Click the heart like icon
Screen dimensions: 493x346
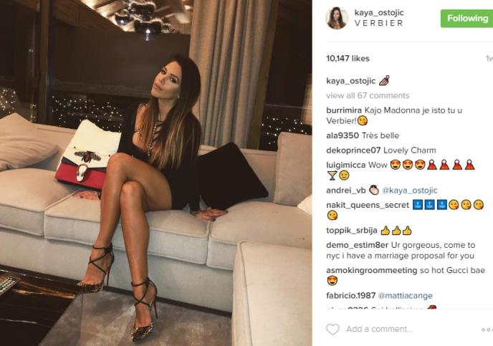pos(332,330)
